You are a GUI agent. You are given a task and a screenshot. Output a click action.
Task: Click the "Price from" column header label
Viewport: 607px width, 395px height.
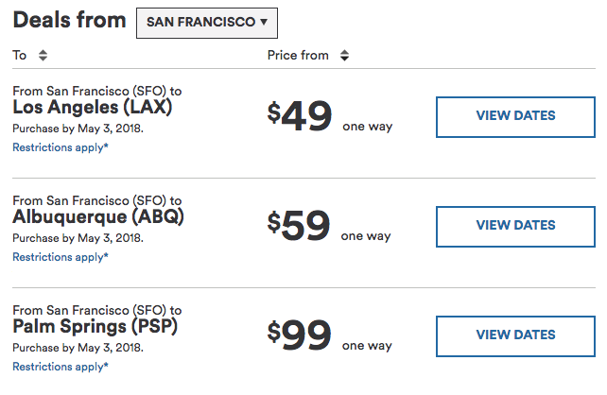(x=298, y=56)
